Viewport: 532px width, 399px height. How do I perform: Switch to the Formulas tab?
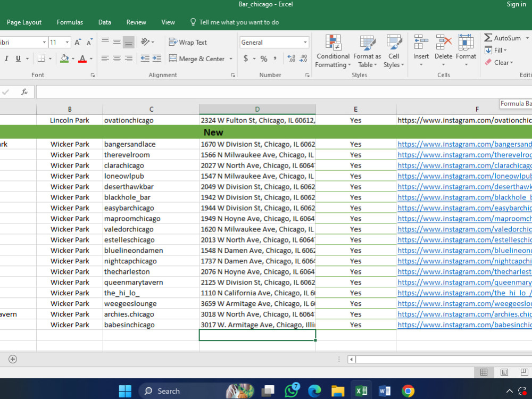click(70, 22)
